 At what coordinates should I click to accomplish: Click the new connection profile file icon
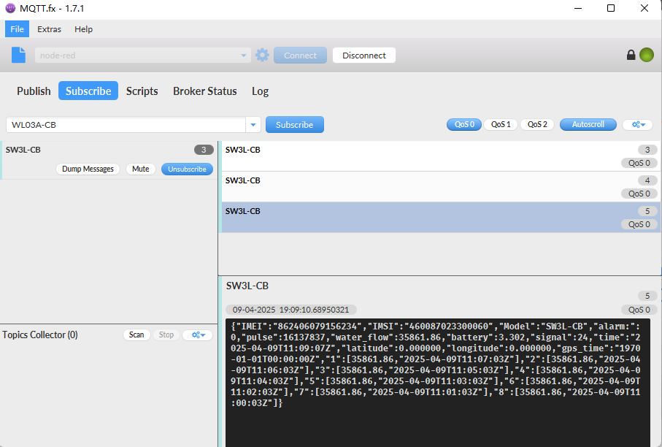point(18,55)
